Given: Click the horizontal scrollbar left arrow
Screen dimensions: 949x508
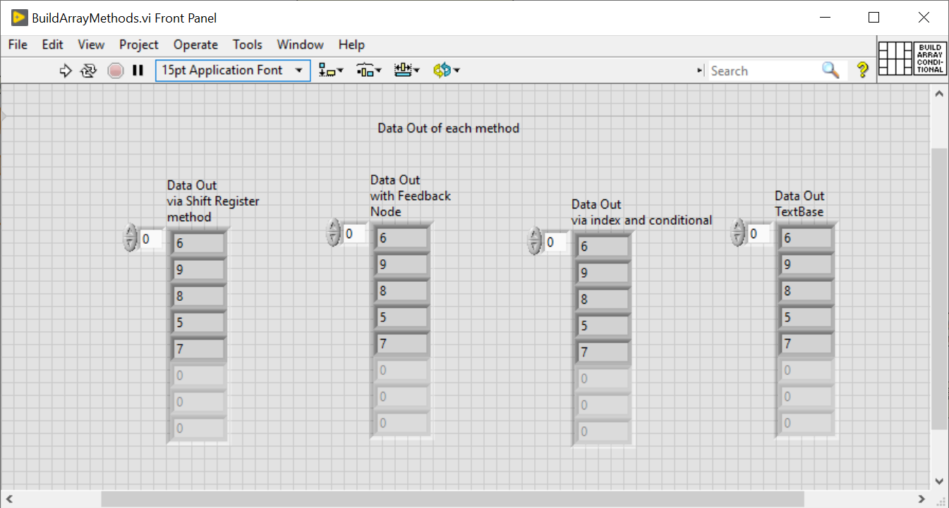Looking at the screenshot, I should [x=9, y=499].
